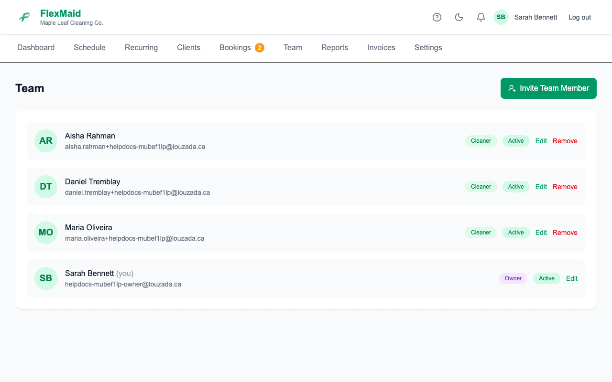Switch to the Recurring tab

tap(141, 48)
